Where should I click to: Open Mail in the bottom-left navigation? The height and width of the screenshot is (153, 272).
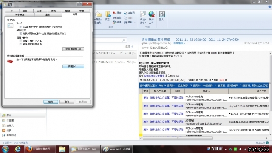23,115
